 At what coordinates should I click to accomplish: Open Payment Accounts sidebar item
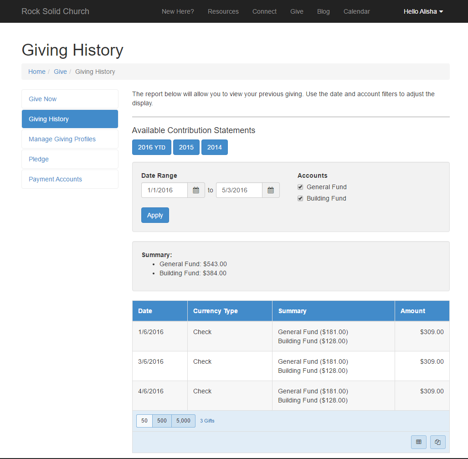(55, 179)
